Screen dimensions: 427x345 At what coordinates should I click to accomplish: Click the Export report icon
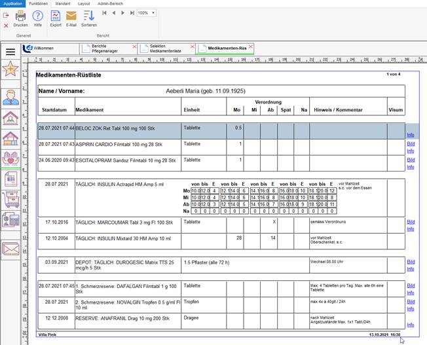tap(56, 16)
